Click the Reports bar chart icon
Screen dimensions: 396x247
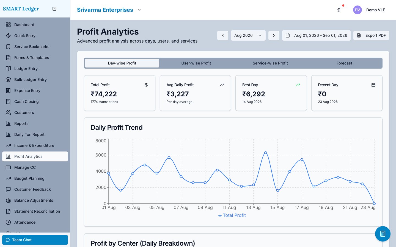coord(8,123)
